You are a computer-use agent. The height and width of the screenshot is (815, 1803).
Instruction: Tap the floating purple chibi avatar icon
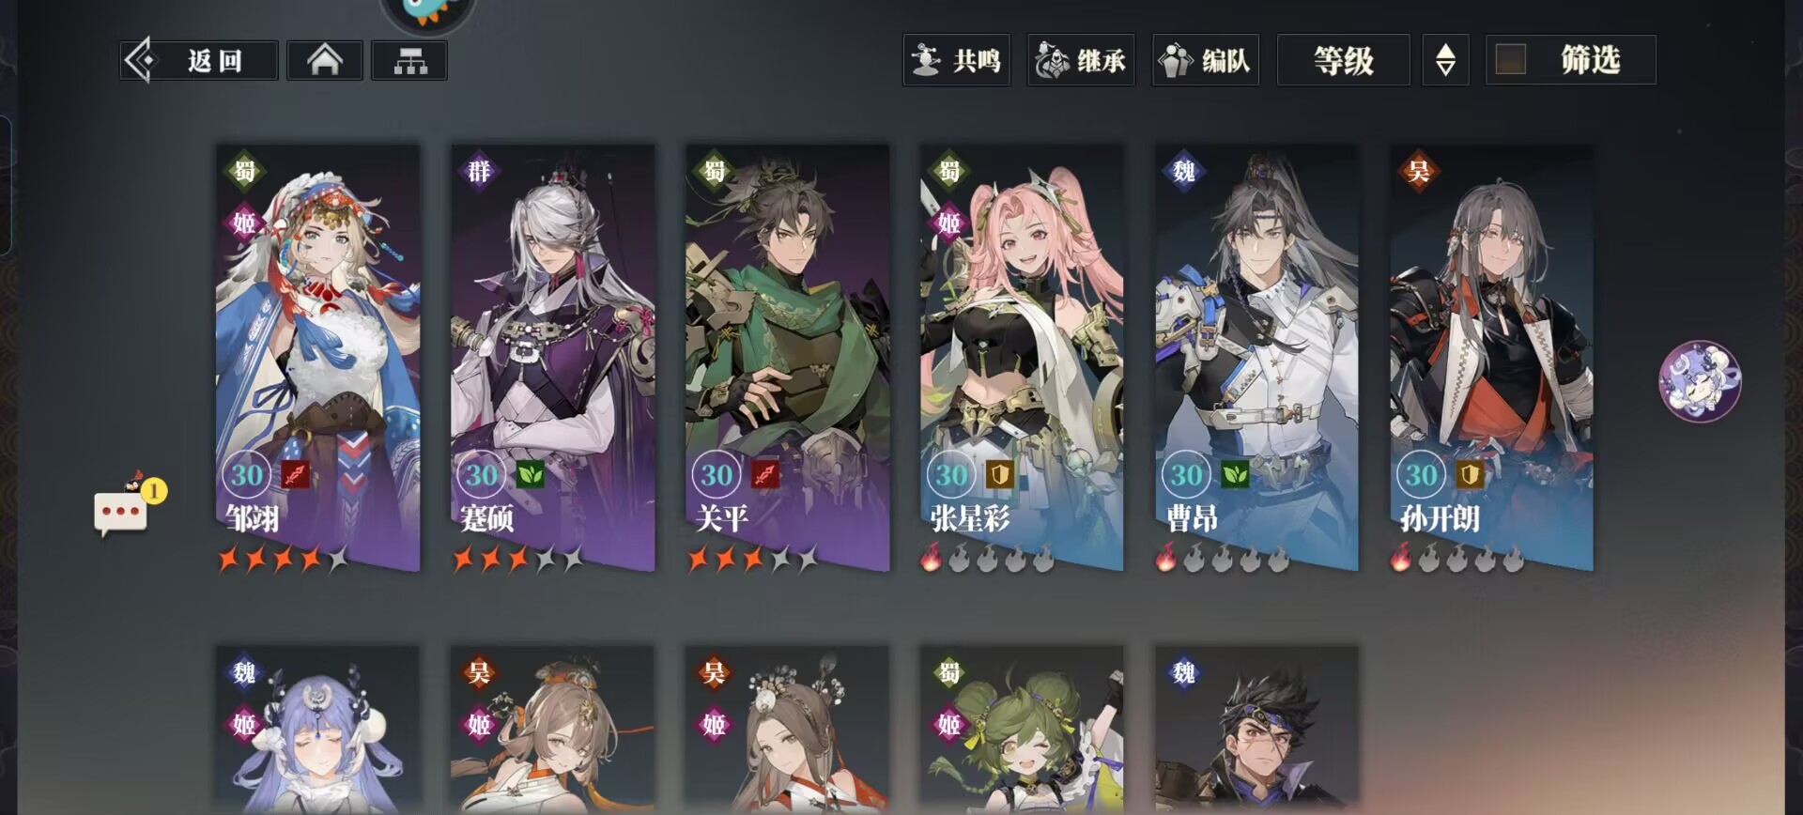1699,381
